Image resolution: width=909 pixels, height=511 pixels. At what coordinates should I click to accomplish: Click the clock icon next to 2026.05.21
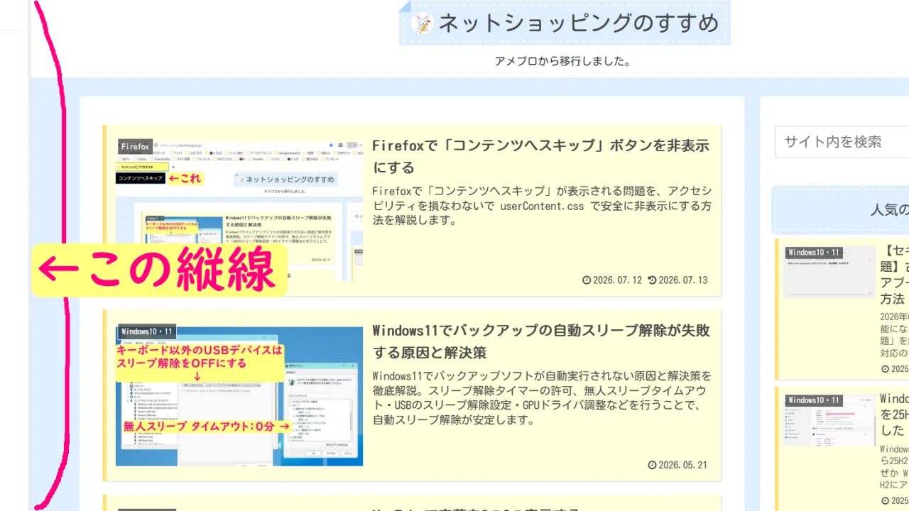pos(653,465)
